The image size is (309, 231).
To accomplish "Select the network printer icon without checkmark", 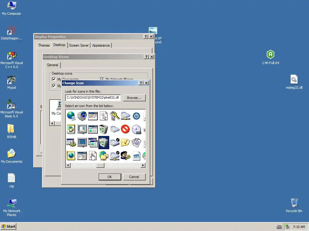I will [x=125, y=116].
